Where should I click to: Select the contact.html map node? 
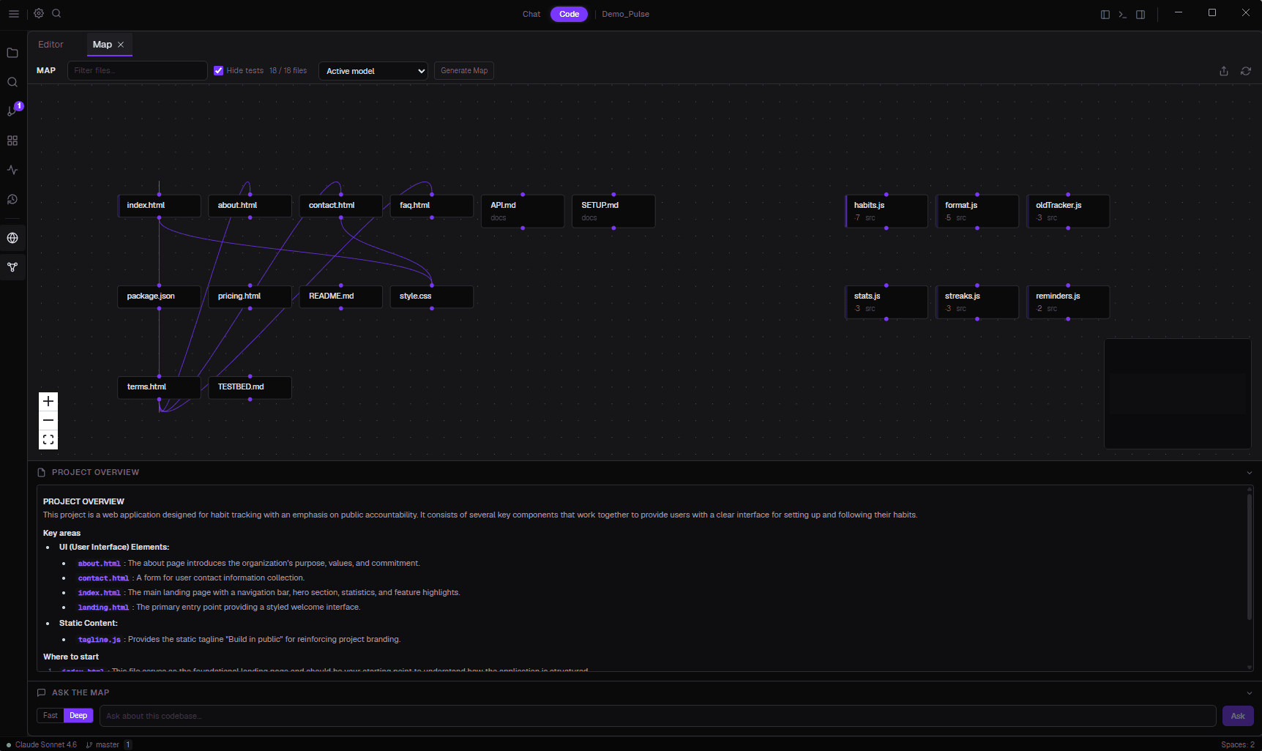[340, 206]
